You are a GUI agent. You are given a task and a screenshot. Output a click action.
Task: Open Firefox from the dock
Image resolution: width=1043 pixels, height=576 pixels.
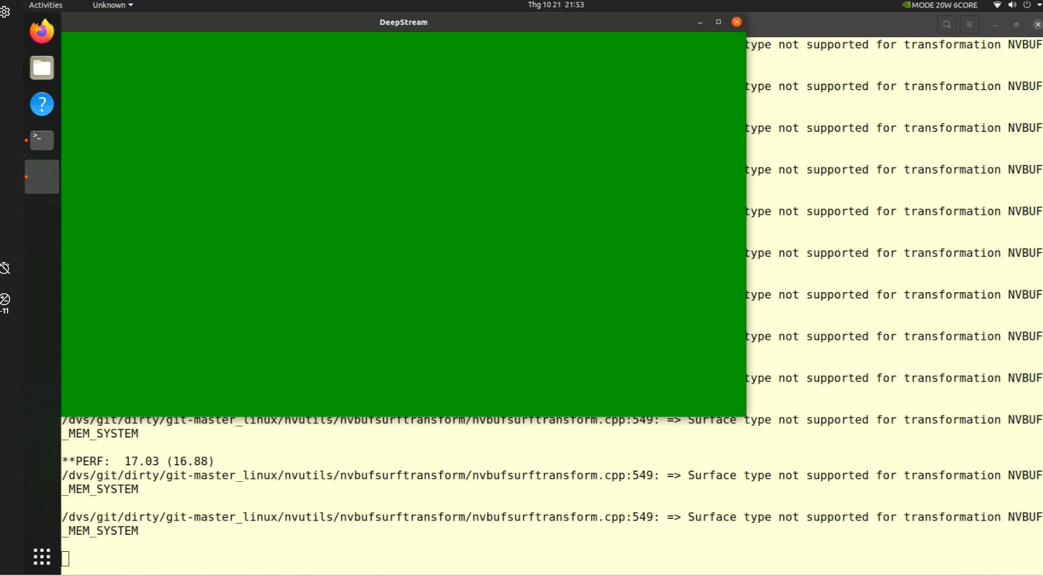(x=42, y=31)
